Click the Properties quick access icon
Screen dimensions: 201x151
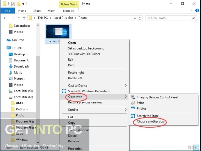[13, 4]
